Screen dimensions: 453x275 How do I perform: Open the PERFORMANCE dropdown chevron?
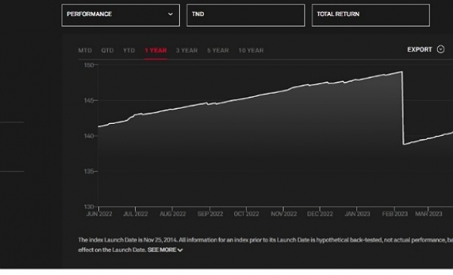coord(171,14)
